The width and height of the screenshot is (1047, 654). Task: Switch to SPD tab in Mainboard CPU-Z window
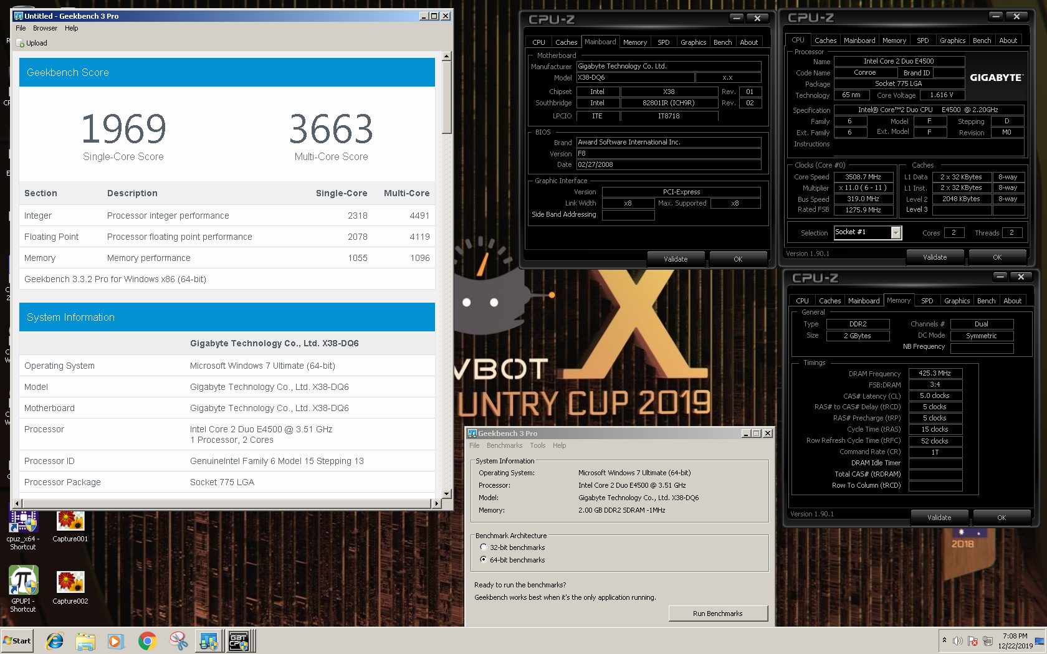[663, 42]
